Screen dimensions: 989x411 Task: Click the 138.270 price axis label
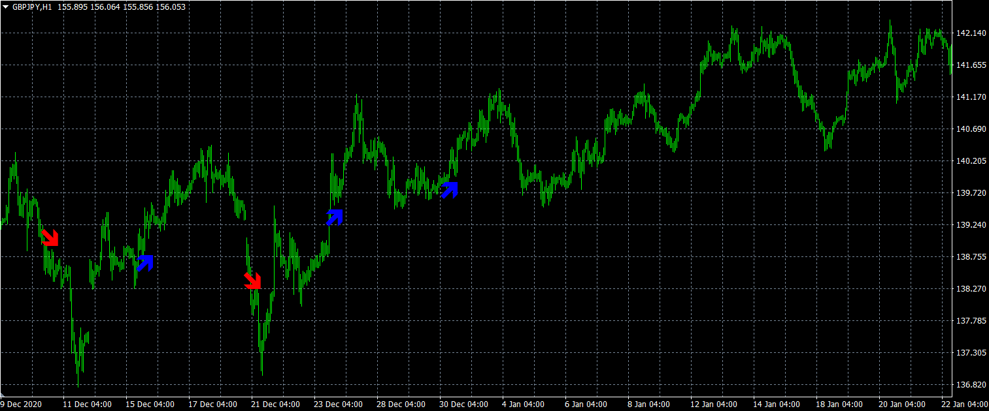[x=971, y=289]
